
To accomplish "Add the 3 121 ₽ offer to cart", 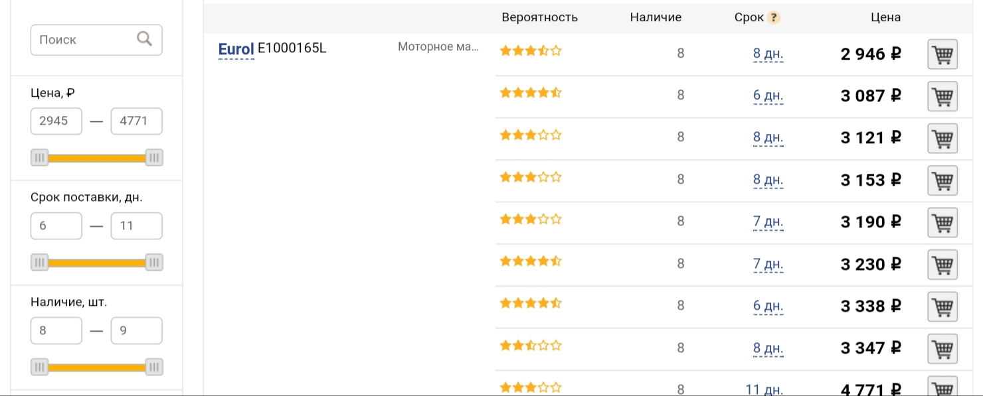I will (942, 139).
